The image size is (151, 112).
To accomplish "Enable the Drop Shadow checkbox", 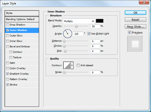I will click(x=7, y=25).
